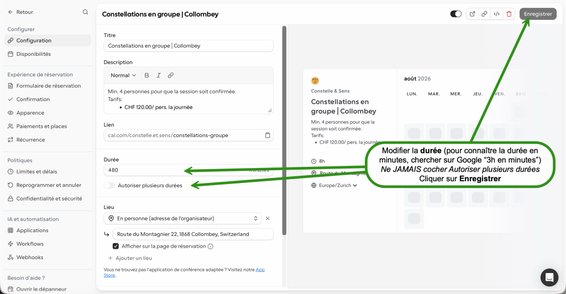Copy event link with chain icon

point(484,14)
